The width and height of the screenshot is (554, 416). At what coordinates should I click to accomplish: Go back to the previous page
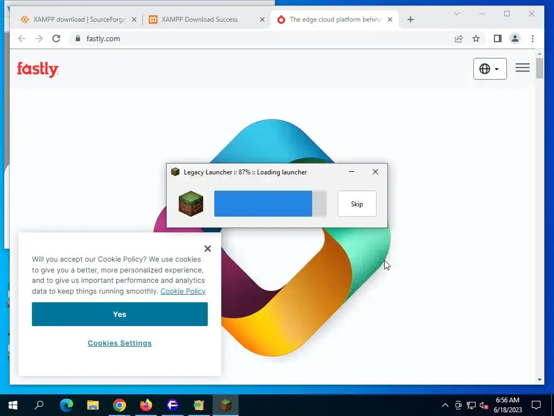click(x=22, y=38)
